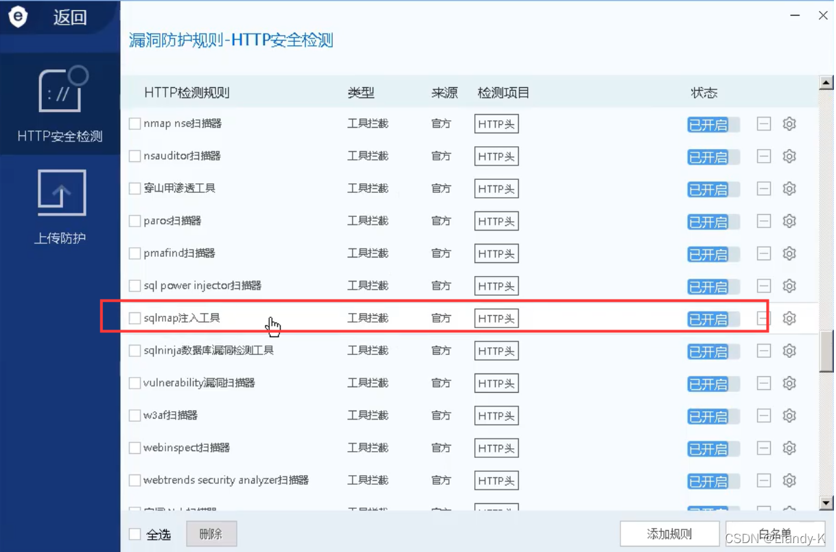
Task: Open settings gear for vulnerability漏洞扫描器
Action: (789, 383)
